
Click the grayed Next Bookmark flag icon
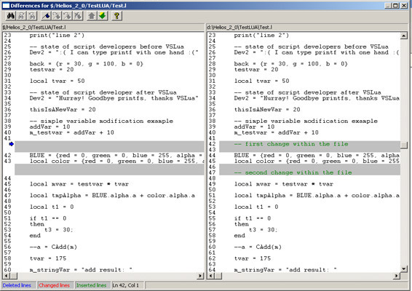tap(57, 16)
